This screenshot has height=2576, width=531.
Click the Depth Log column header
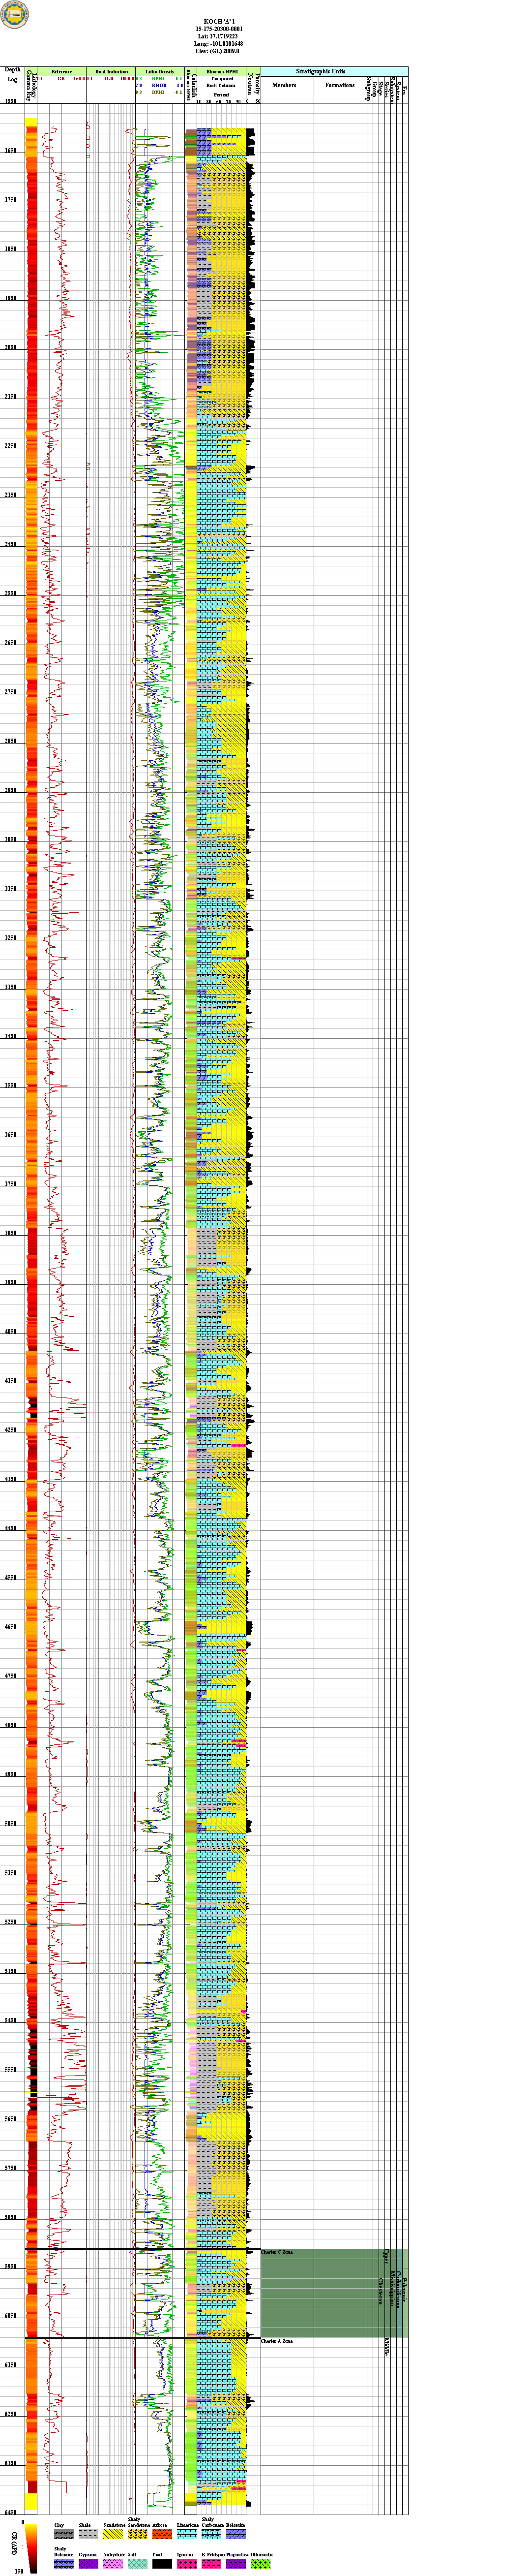tap(13, 74)
